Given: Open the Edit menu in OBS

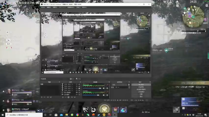Looking at the screenshot, I should [49, 8].
